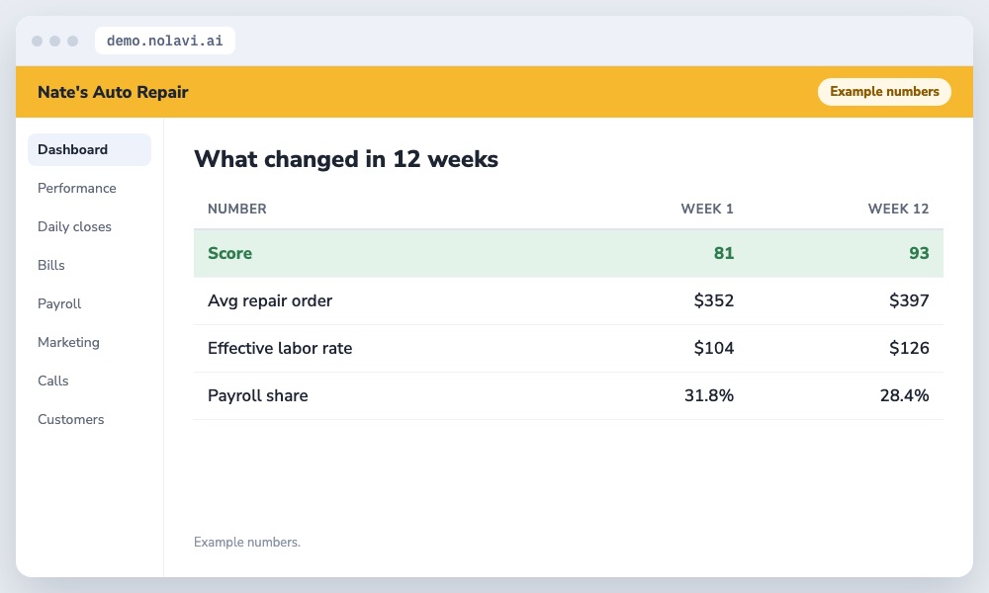
Task: Select the Avg repair order label
Action: pos(270,300)
